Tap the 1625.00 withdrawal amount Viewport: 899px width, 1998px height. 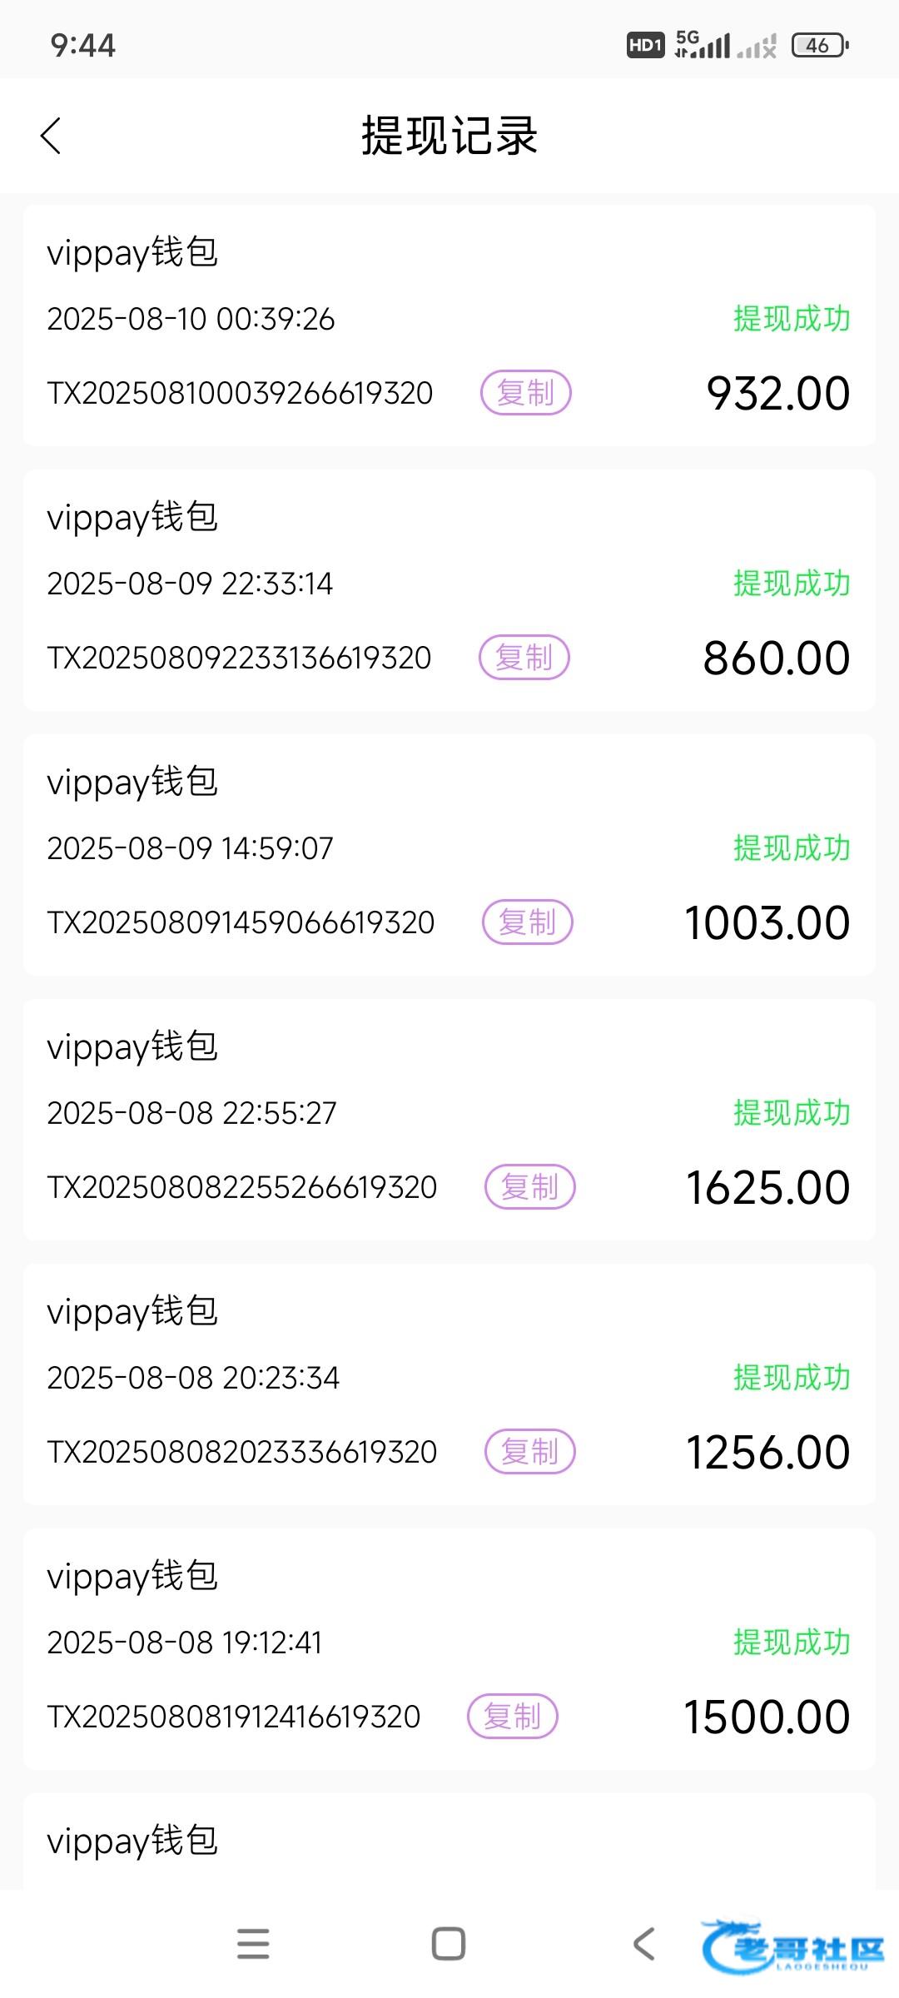click(x=767, y=1187)
